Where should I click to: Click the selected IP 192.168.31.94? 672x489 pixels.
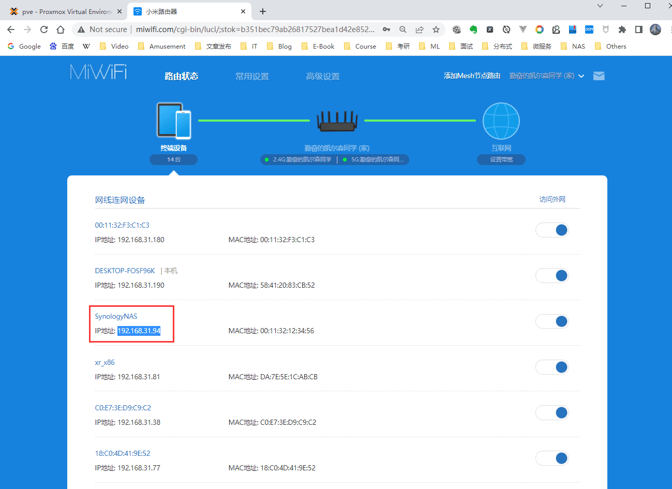pyautogui.click(x=139, y=331)
